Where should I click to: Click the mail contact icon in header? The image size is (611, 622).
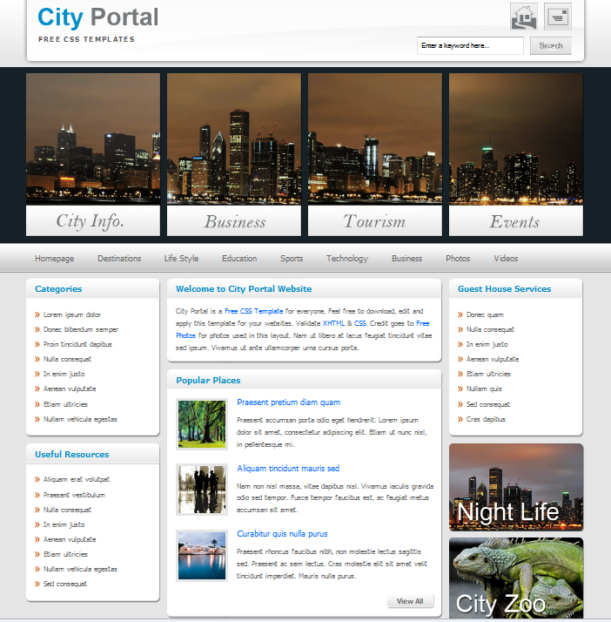557,17
